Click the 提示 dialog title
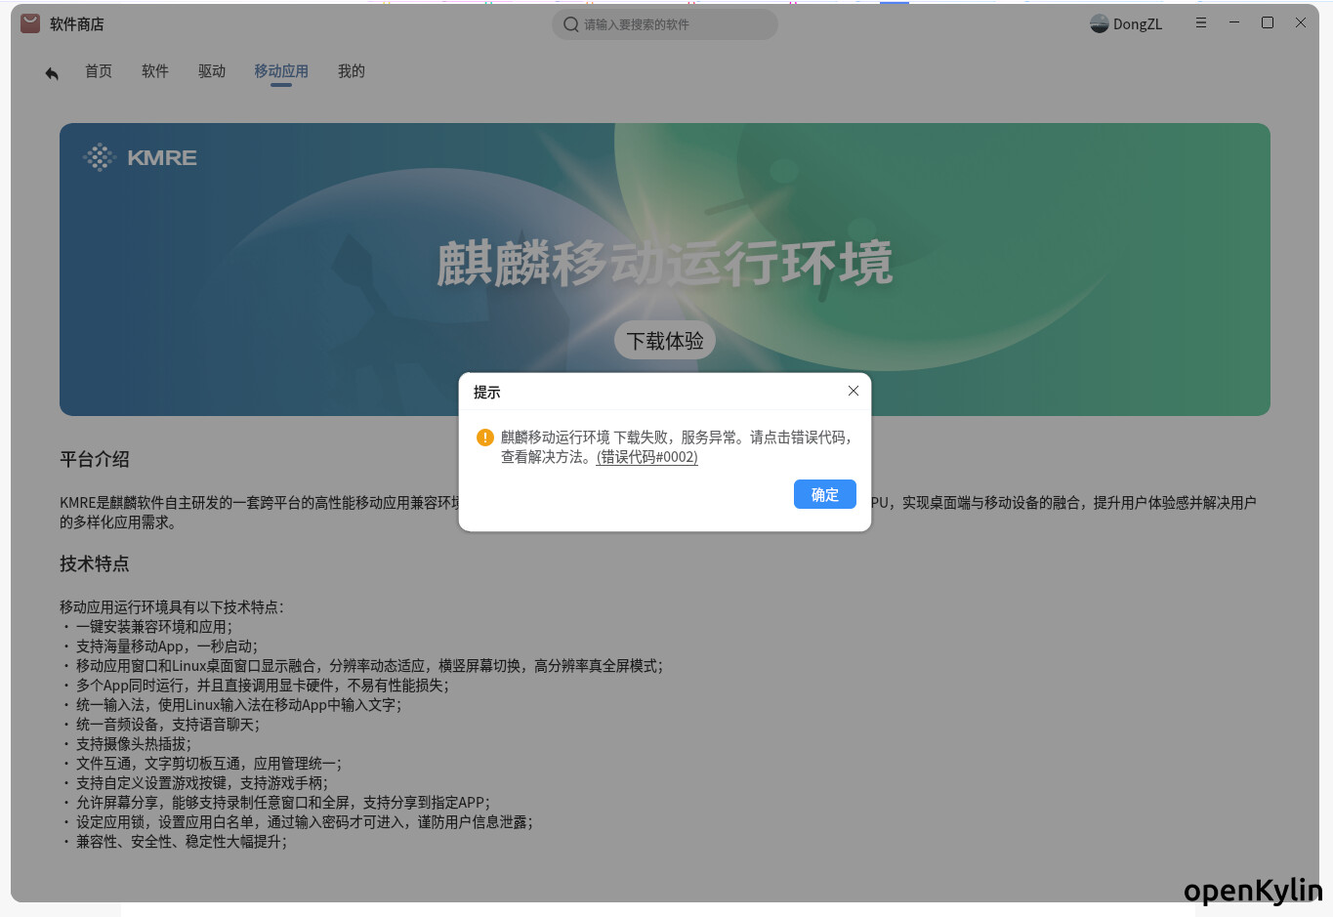 click(486, 392)
